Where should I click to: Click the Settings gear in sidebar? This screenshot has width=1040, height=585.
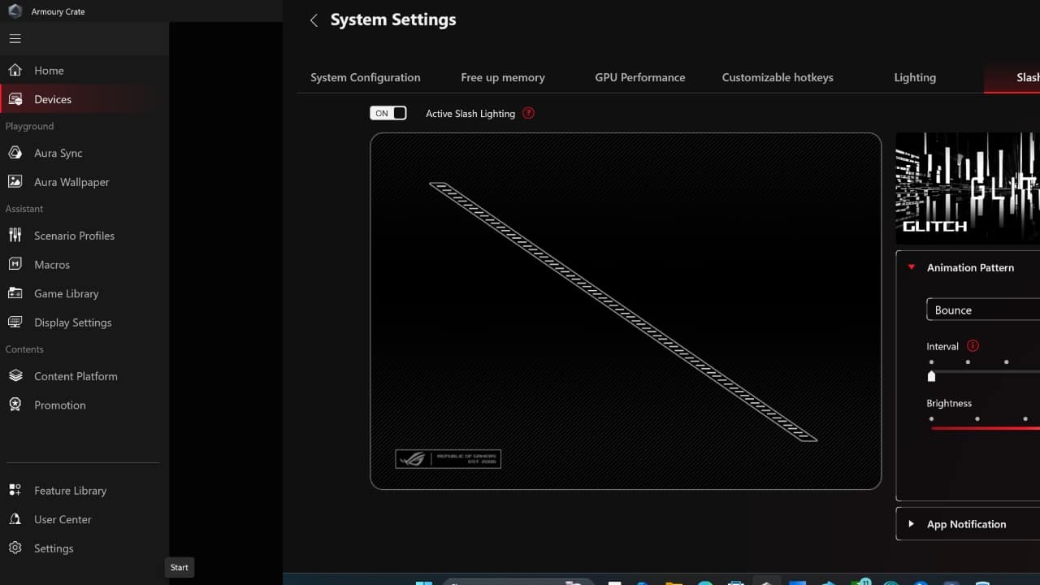click(x=15, y=548)
